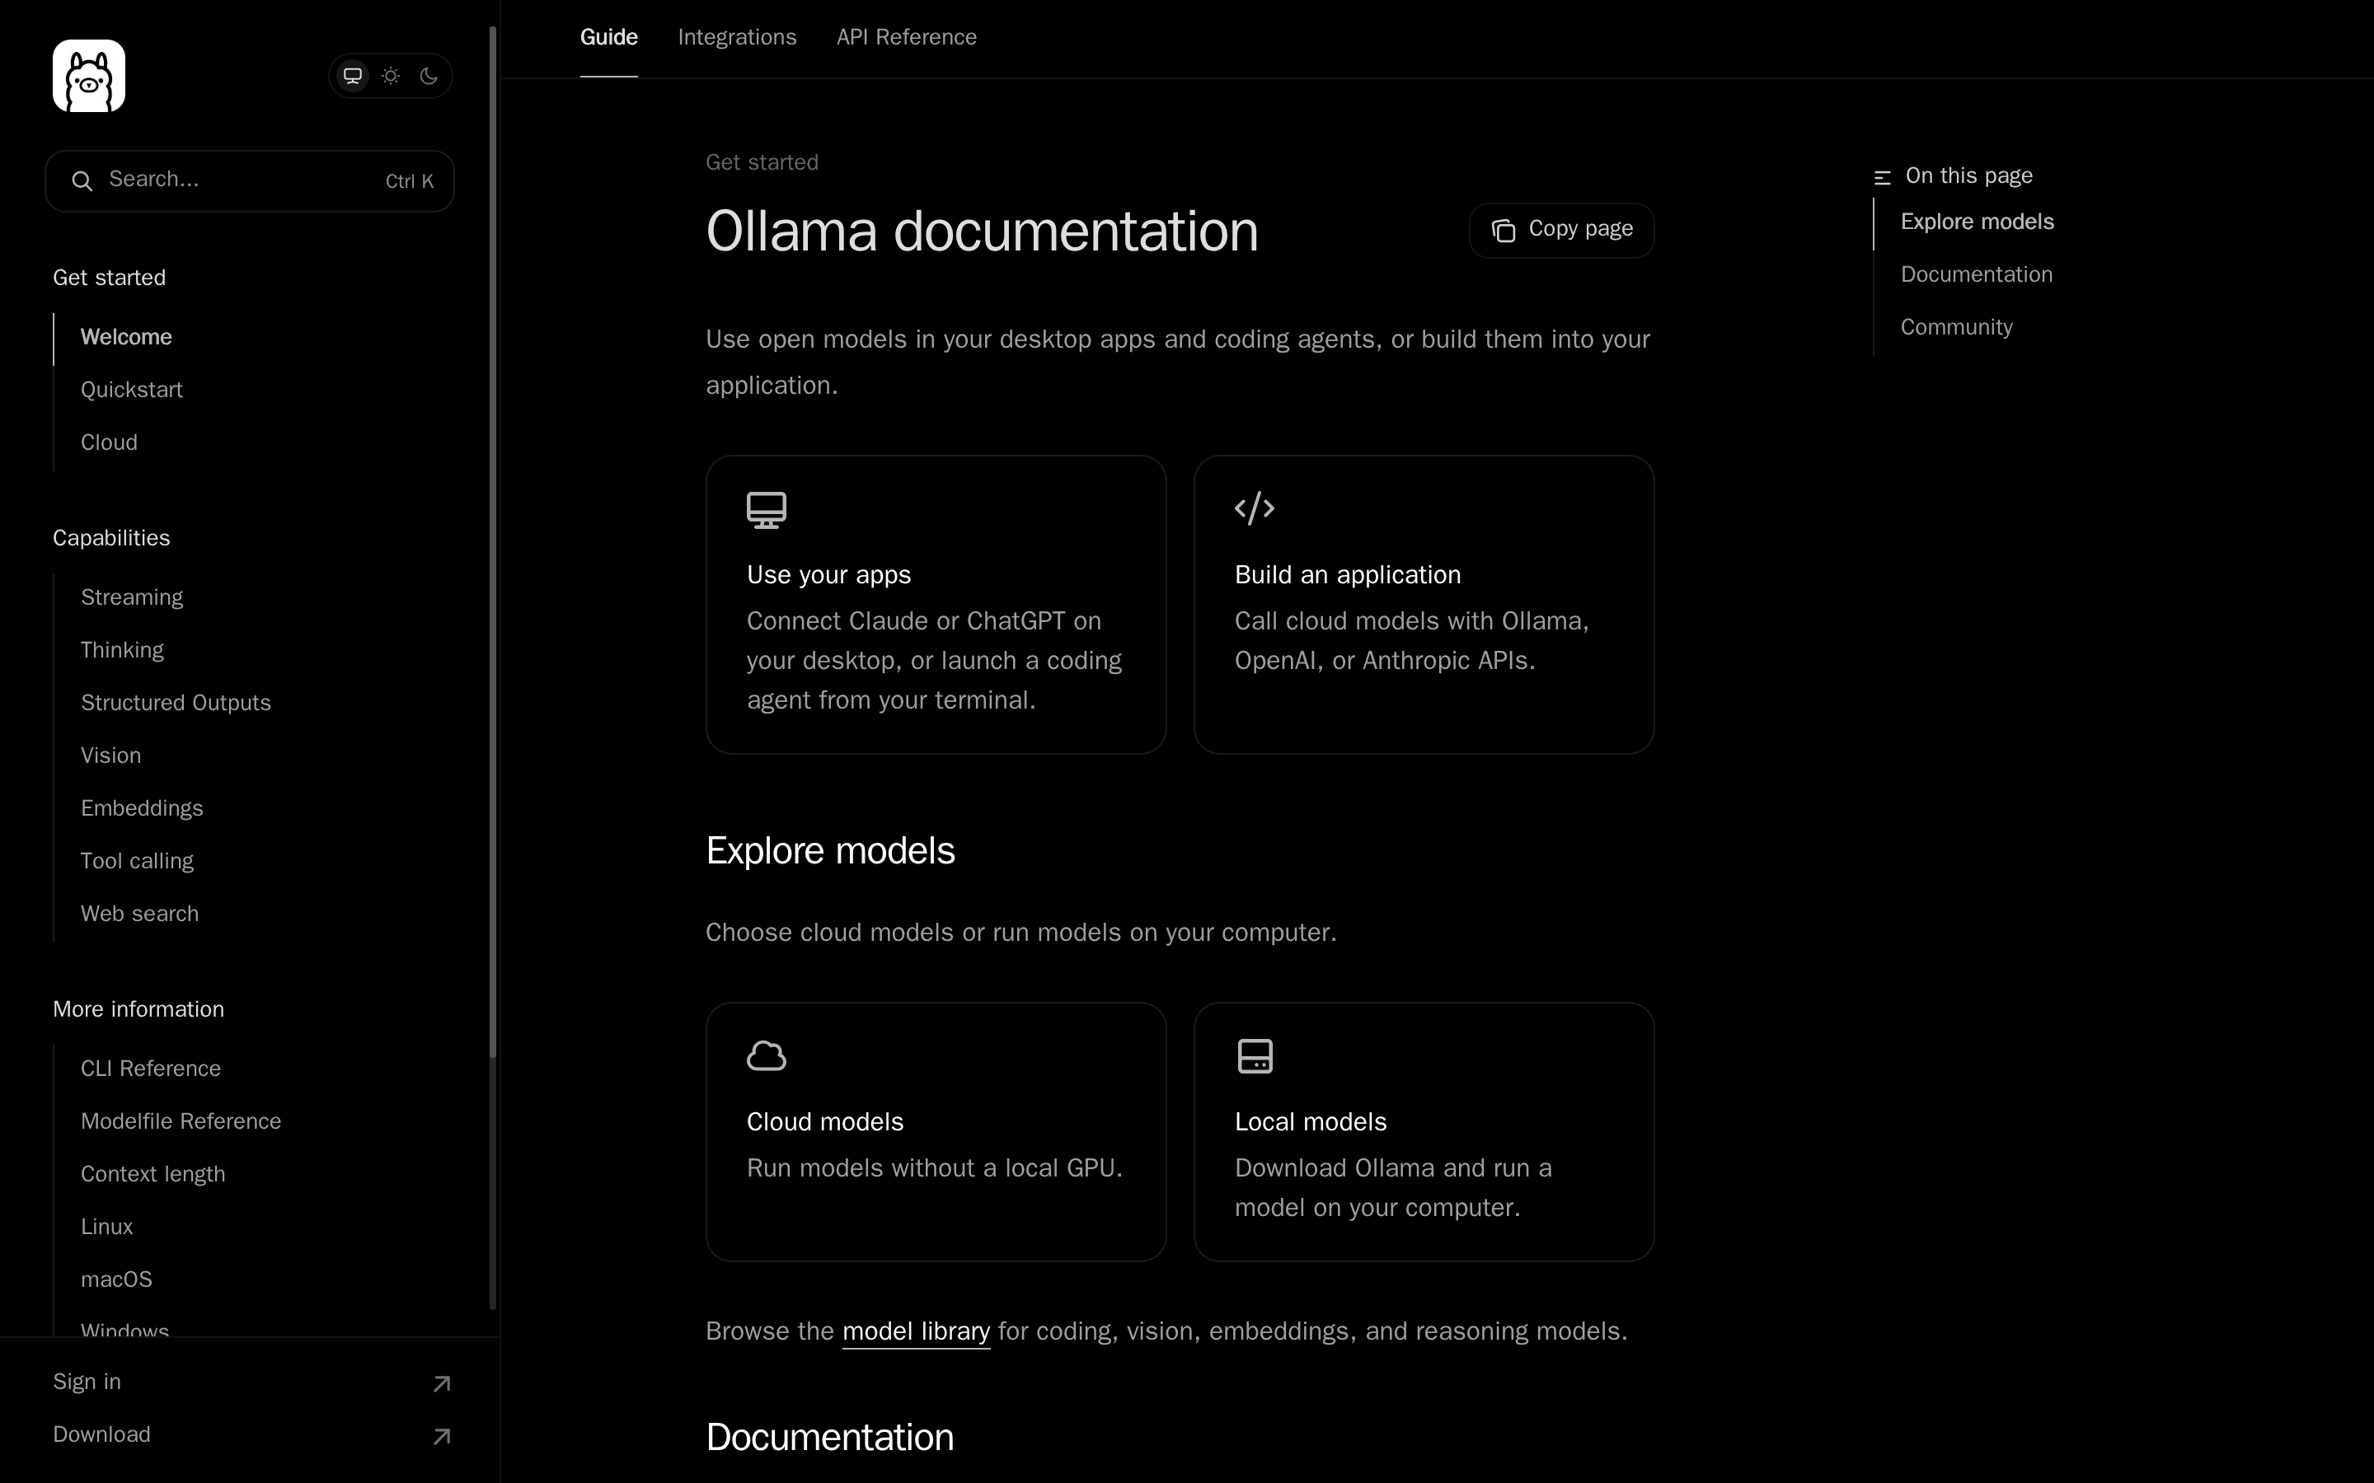Open the Use your apps card

click(x=936, y=604)
